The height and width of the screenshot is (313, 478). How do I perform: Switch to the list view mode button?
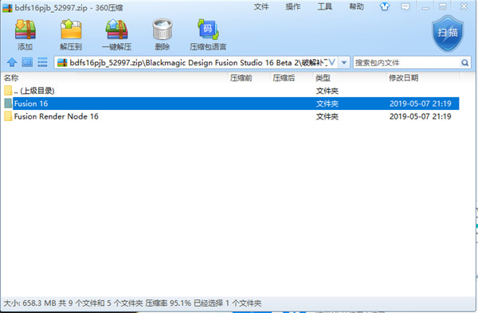[42, 62]
